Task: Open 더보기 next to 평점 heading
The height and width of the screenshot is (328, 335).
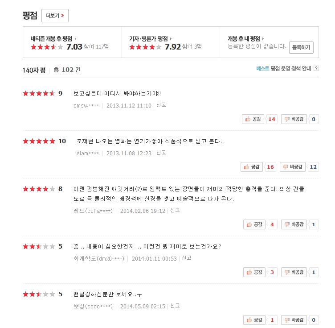Action: click(55, 16)
